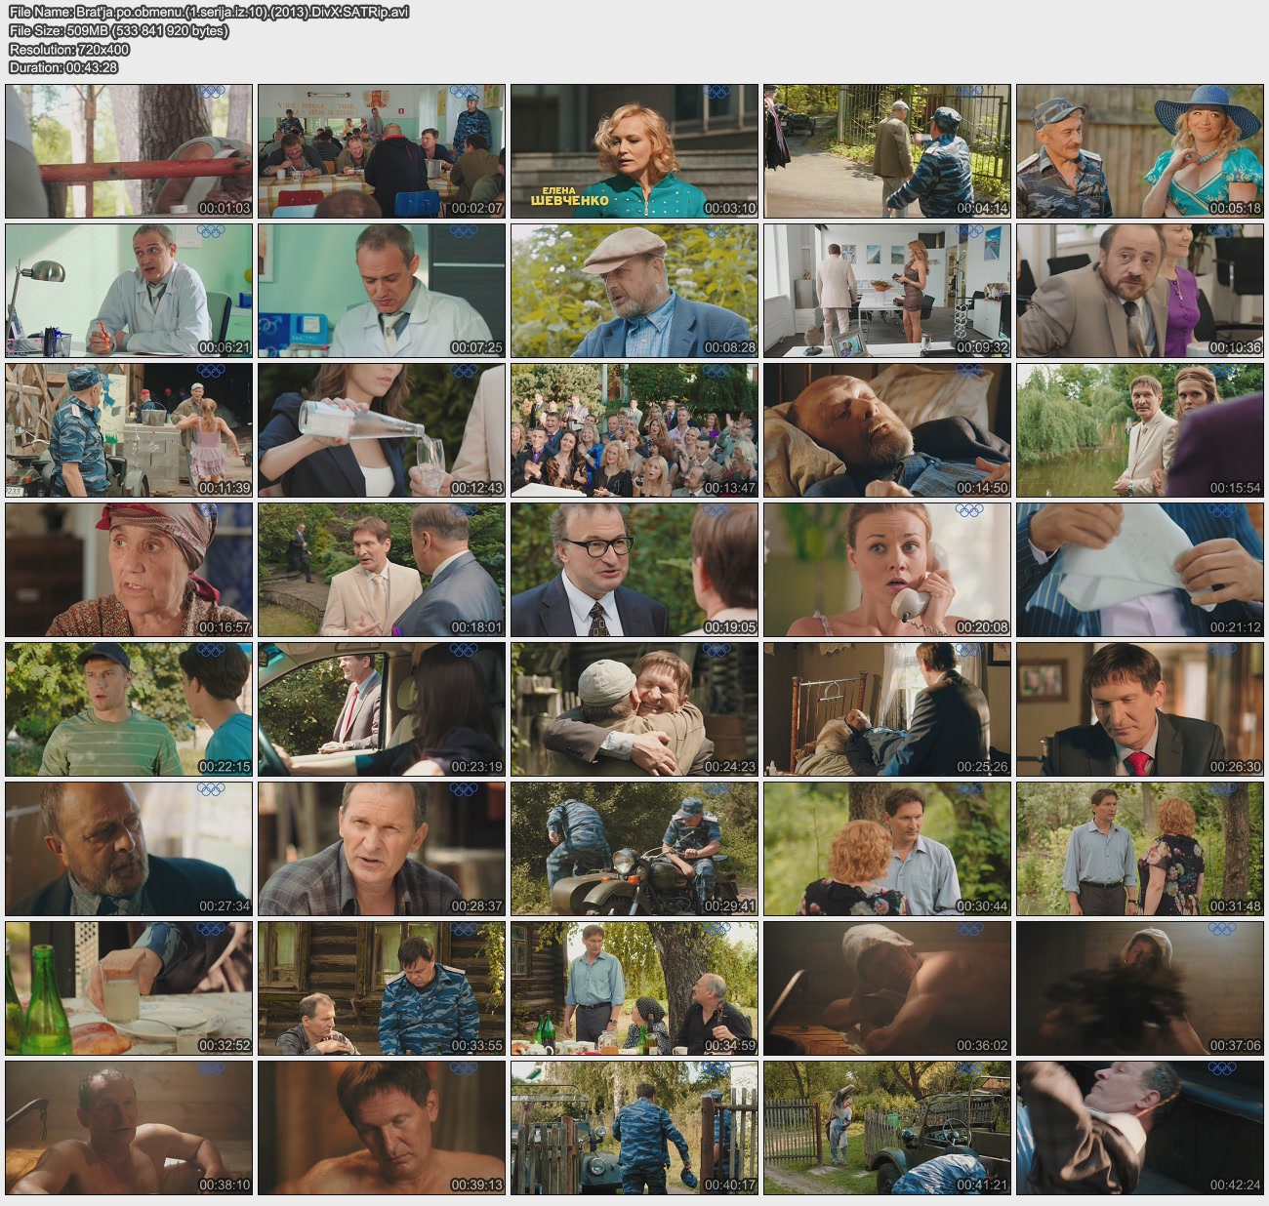Viewport: 1269px width, 1206px height.
Task: Click the woman in blue hat thumbnail
Action: coord(1139,150)
